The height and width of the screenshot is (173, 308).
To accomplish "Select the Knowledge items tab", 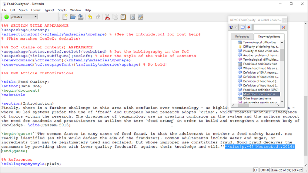I will pyautogui.click(x=269, y=37).
